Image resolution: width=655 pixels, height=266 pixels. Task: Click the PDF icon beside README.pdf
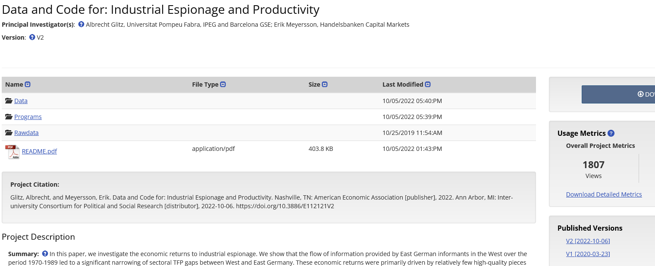coord(12,151)
